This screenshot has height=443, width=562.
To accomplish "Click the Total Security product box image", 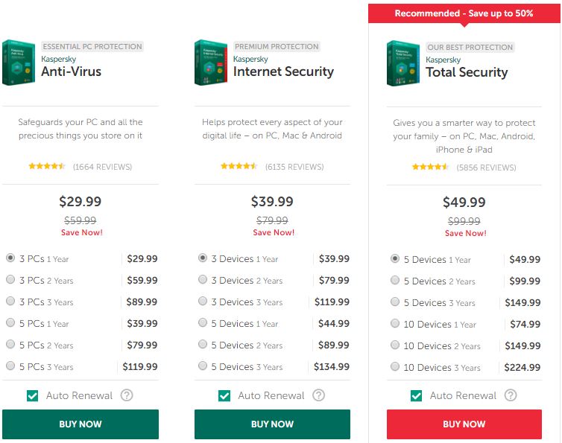I will pyautogui.click(x=403, y=64).
